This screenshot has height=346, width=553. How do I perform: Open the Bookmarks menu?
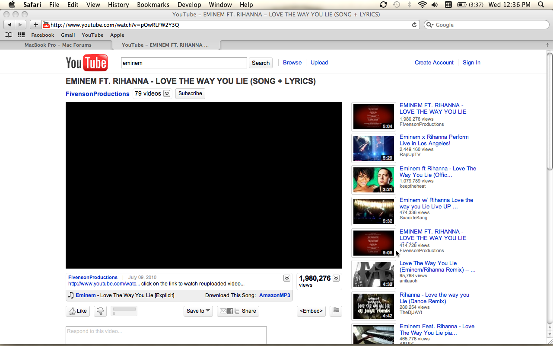153,5
